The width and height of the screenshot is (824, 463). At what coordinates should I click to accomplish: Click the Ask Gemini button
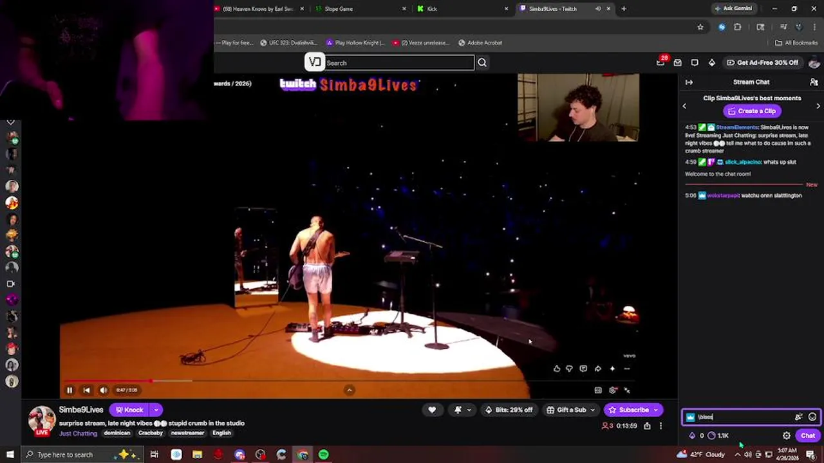[x=733, y=8]
